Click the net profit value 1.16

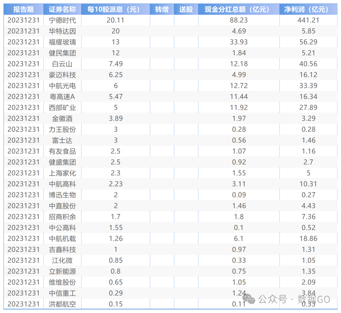point(308,151)
